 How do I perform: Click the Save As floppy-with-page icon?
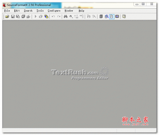pos(18,16)
